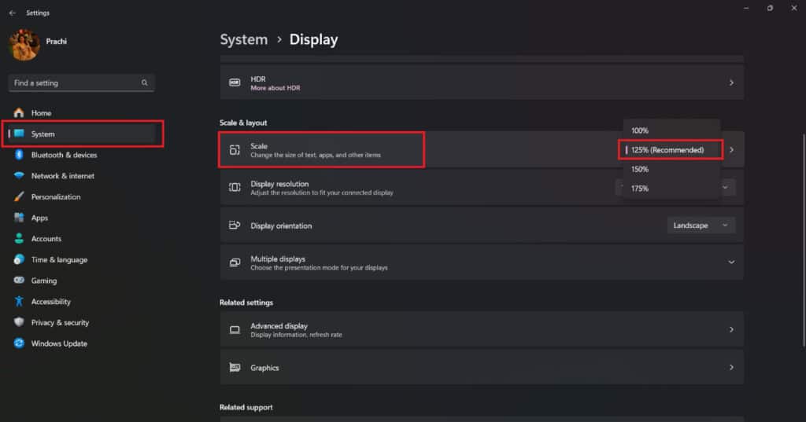Open the Display orientation Landscape dropdown
Image resolution: width=806 pixels, height=422 pixels.
701,226
